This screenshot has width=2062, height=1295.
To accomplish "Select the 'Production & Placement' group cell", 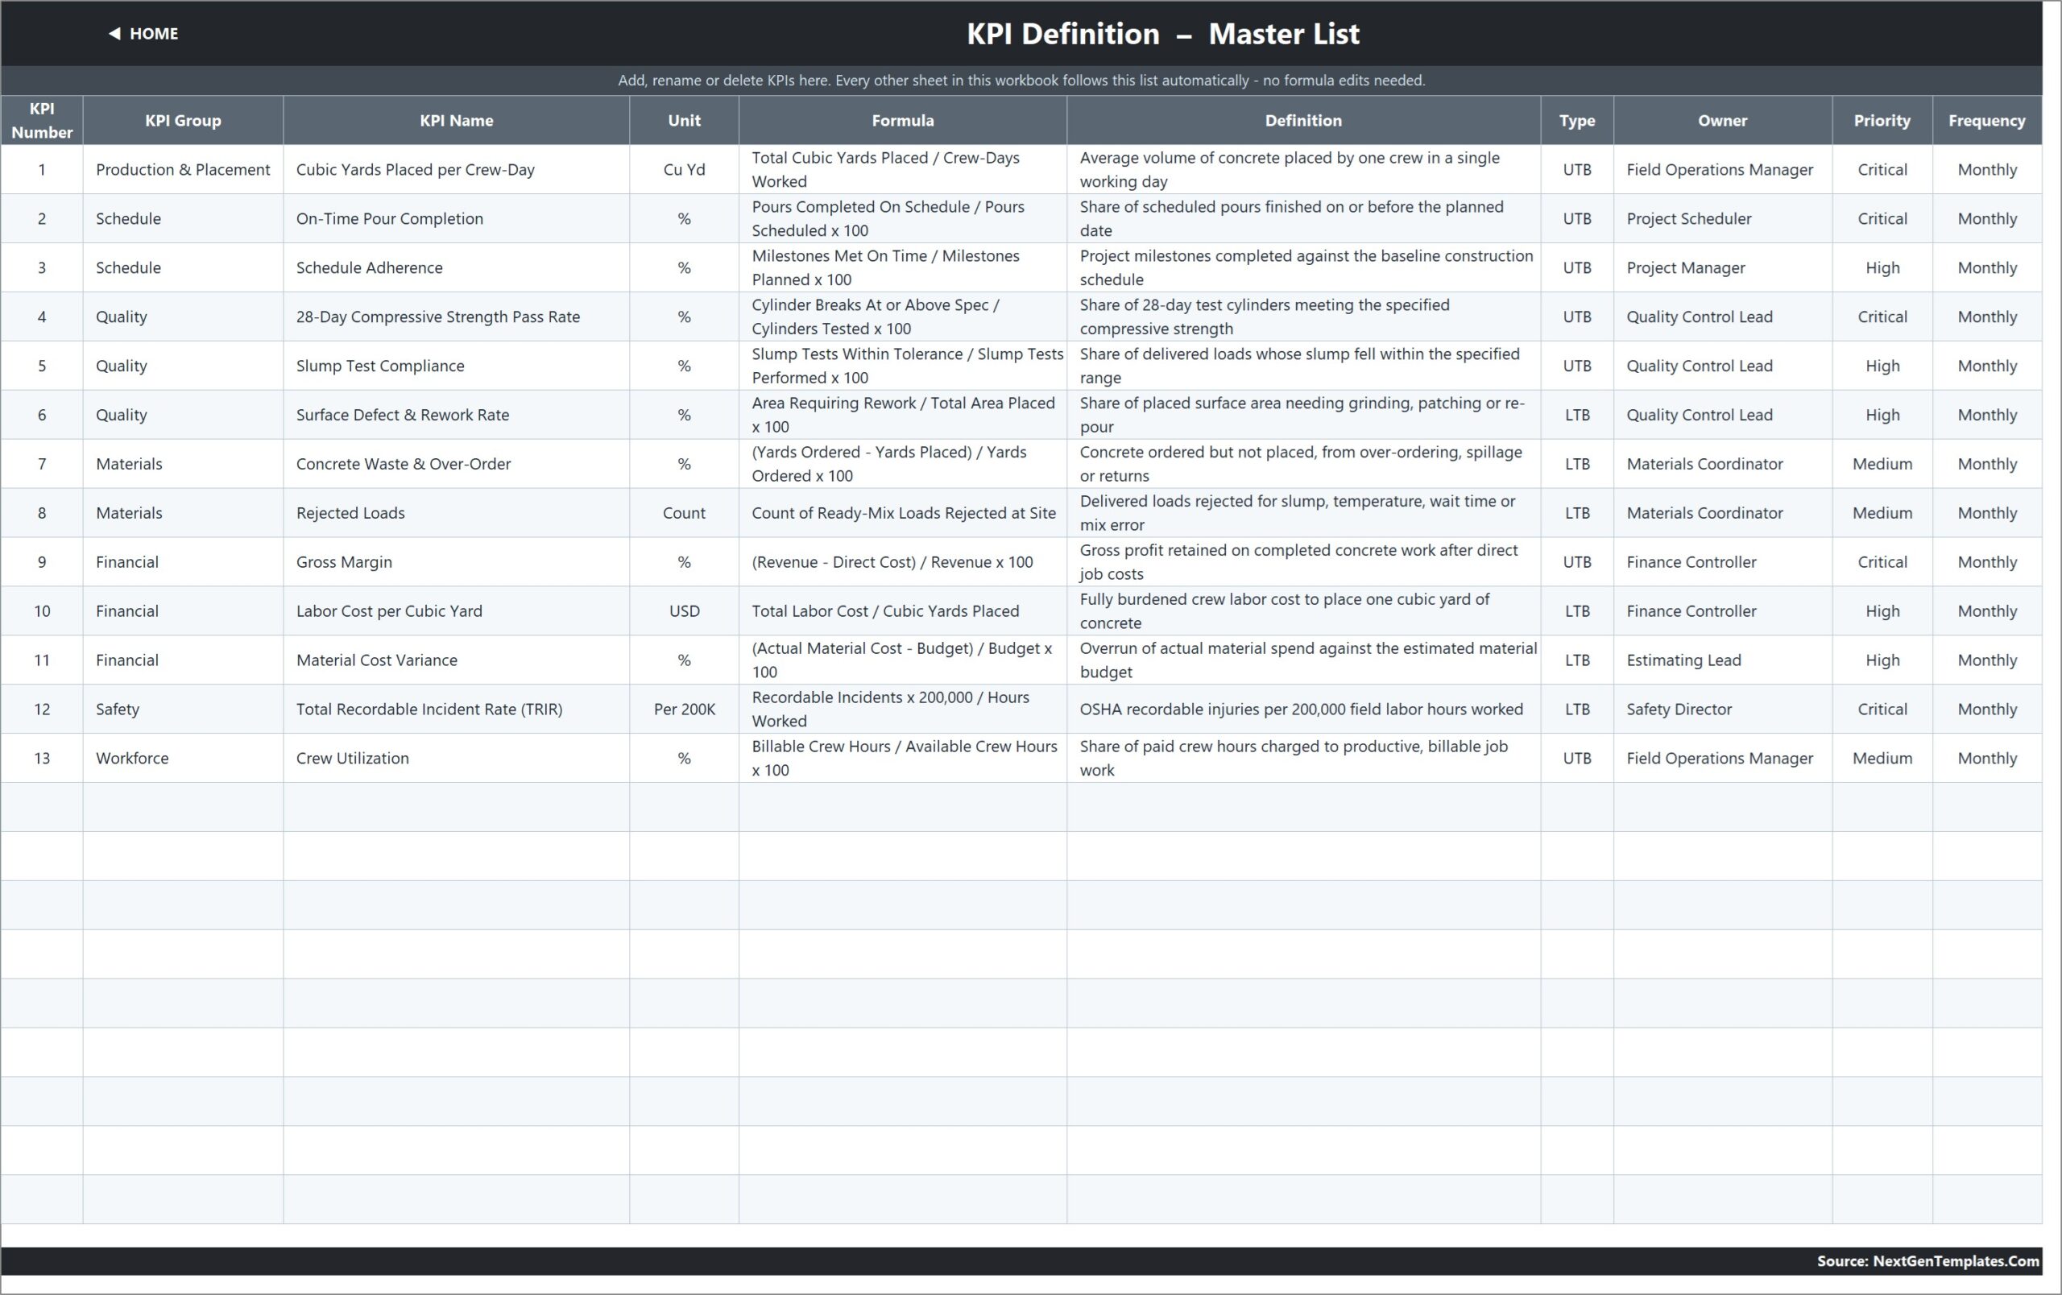I will [x=184, y=169].
